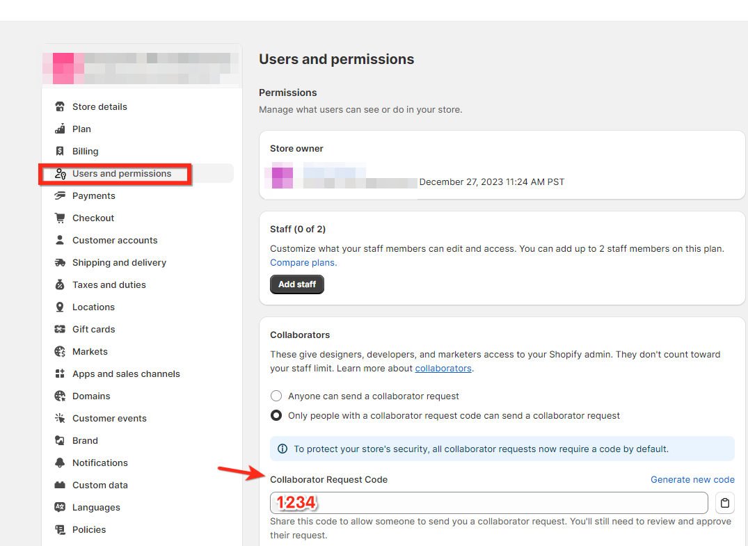This screenshot has width=748, height=546.
Task: Click the Locations pin icon
Action: pyautogui.click(x=60, y=307)
